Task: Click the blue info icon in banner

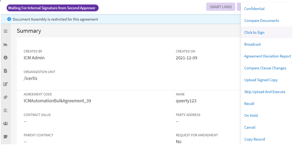Action: click(x=9, y=19)
